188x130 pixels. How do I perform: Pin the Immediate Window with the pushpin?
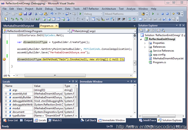tap(131, 81)
